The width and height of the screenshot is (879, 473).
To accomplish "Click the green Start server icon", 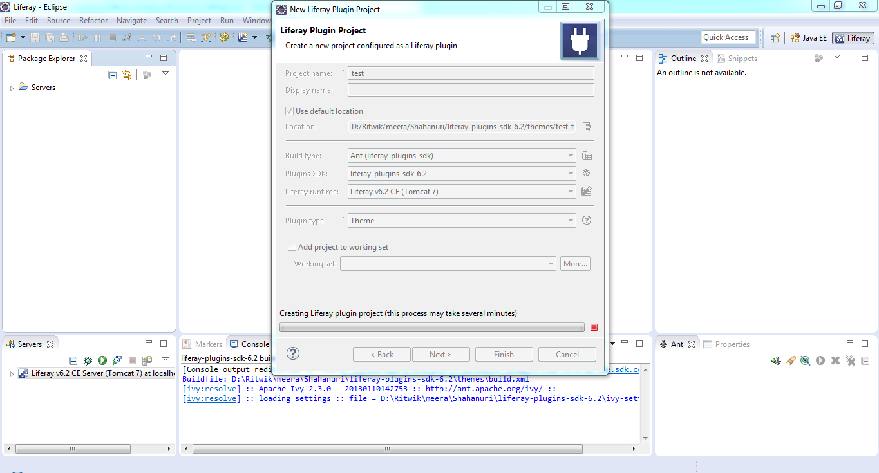I will (102, 360).
